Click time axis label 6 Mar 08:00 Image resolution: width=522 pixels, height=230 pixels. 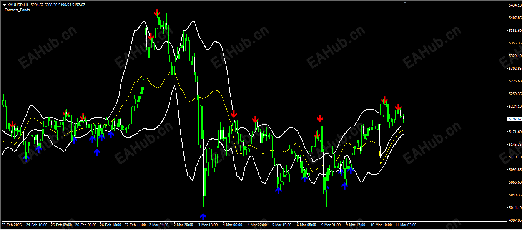[x=306, y=225]
